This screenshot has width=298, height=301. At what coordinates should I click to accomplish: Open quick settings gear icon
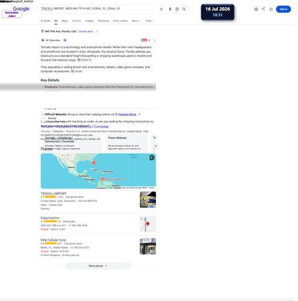(256, 9)
